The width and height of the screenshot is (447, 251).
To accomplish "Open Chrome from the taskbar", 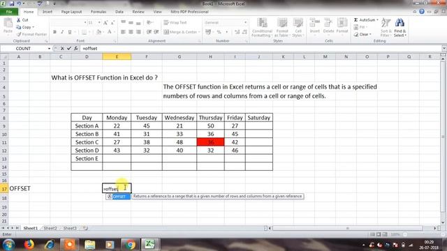I will pyautogui.click(x=130, y=245).
